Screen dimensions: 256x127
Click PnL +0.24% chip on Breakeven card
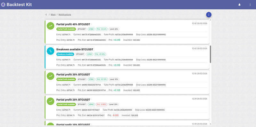(x=100, y=54)
